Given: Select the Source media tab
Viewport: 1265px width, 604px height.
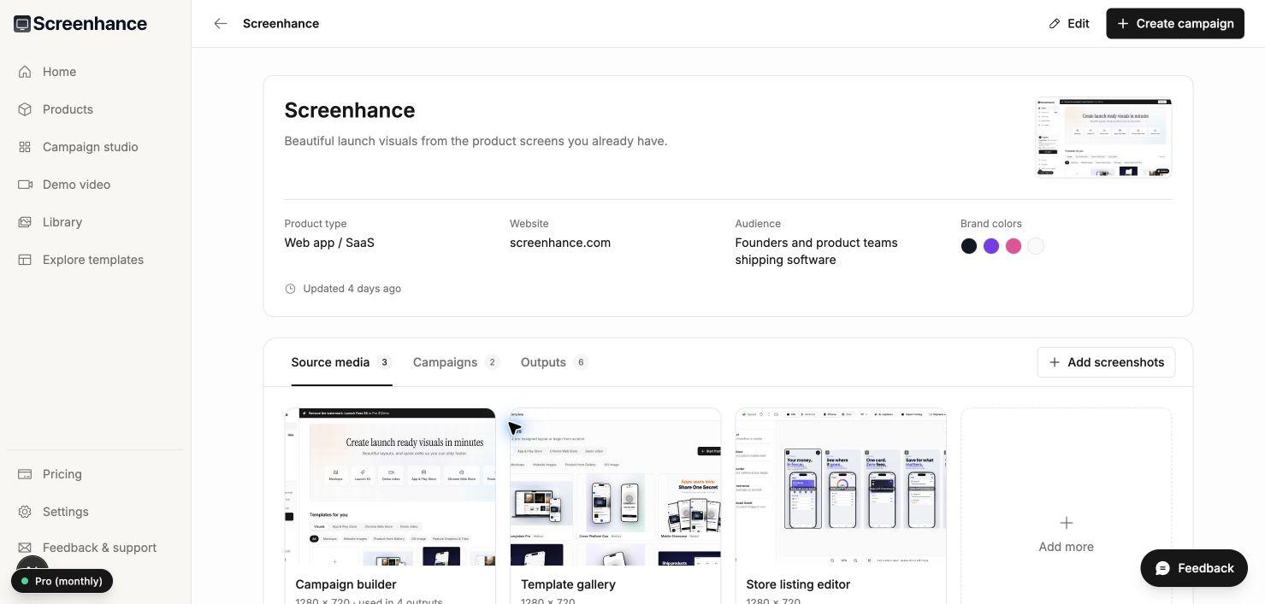Looking at the screenshot, I should coord(341,362).
